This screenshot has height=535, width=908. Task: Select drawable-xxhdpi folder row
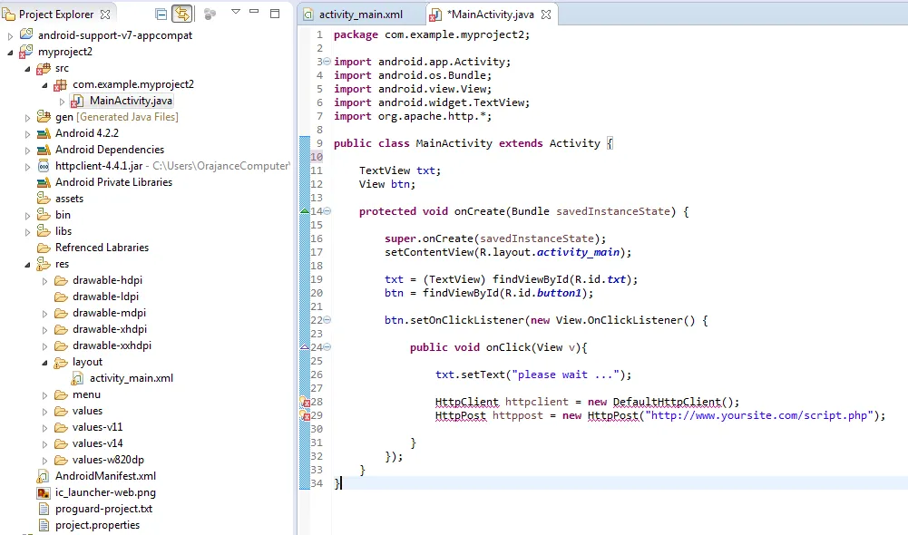point(112,345)
